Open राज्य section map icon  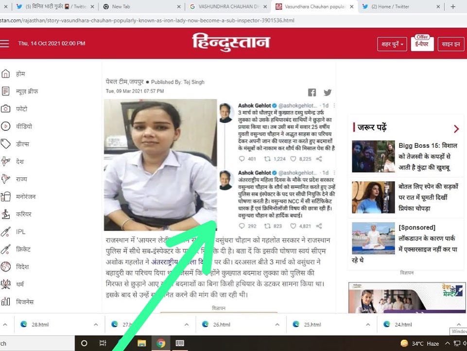[x=6, y=179]
